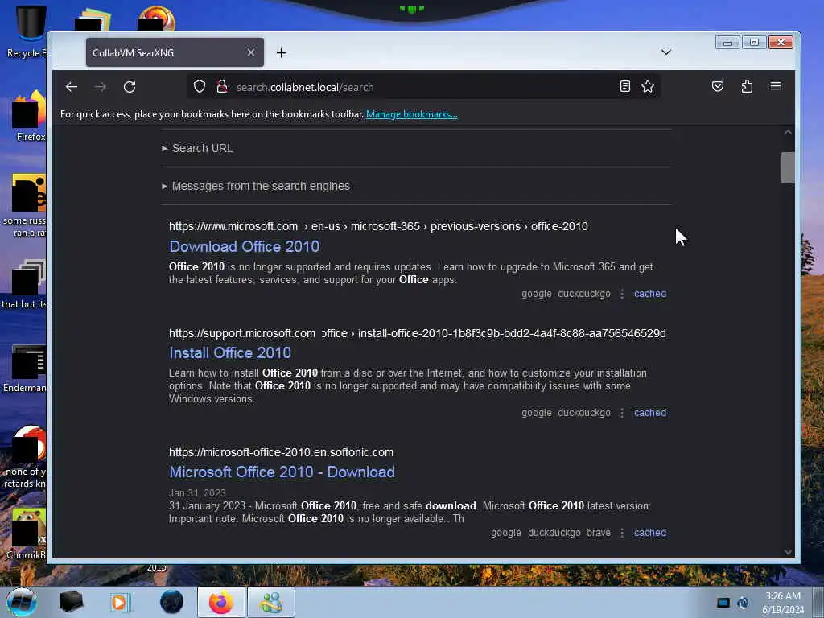This screenshot has width=824, height=618.
Task: Open the tracking protection shield icon
Action: (200, 86)
